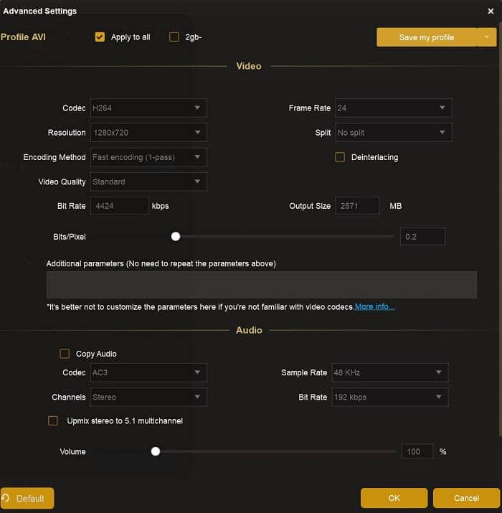Viewport: 502px width, 513px height.
Task: Expand the Encoding Method dropdown
Action: (x=148, y=157)
